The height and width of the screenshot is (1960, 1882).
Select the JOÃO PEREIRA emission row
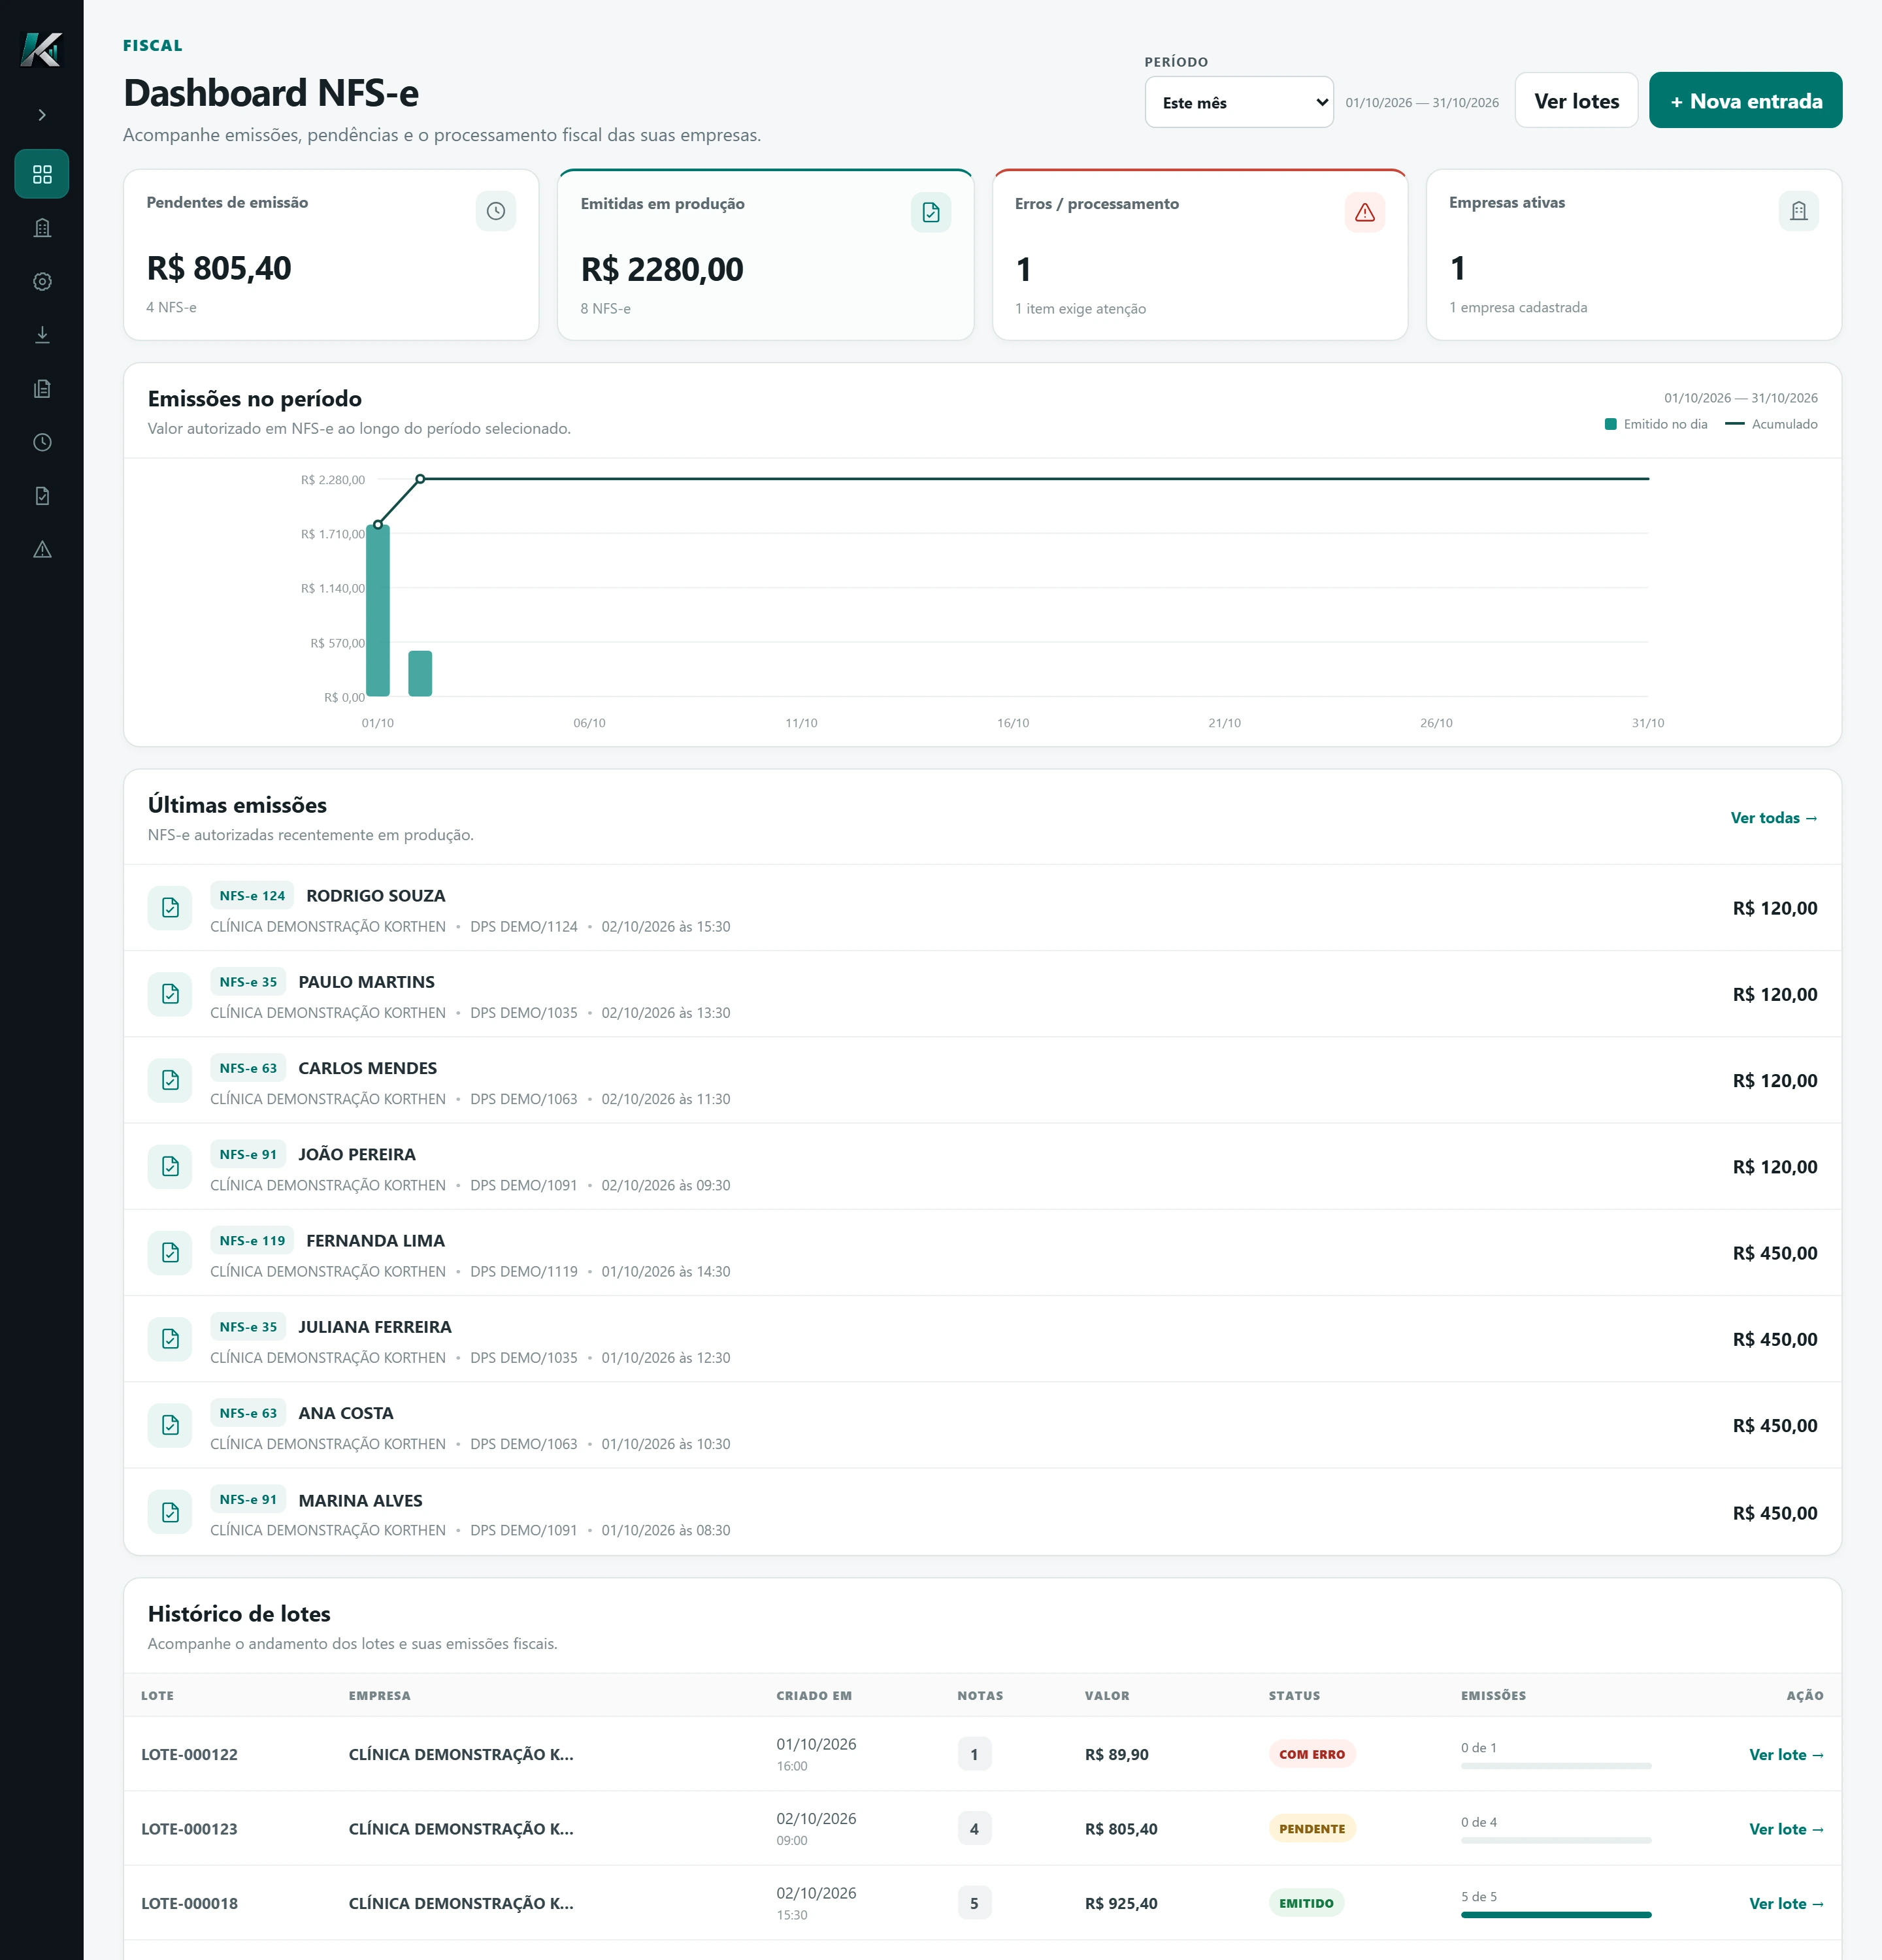pos(982,1167)
